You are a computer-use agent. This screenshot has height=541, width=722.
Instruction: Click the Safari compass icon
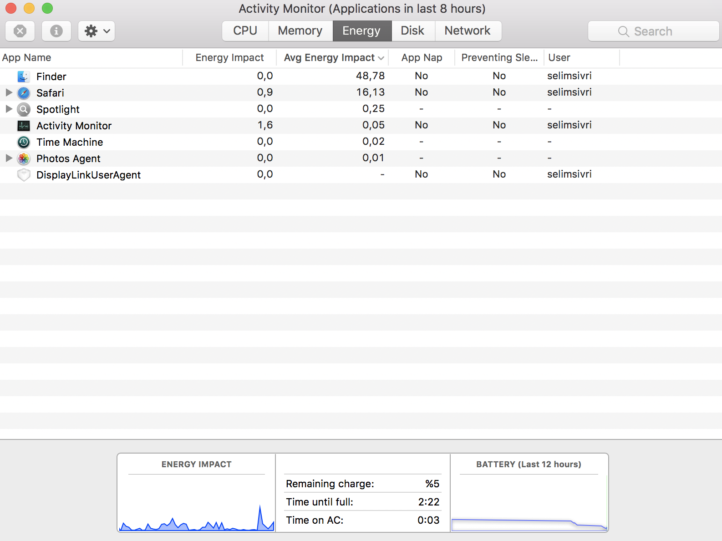tap(24, 93)
